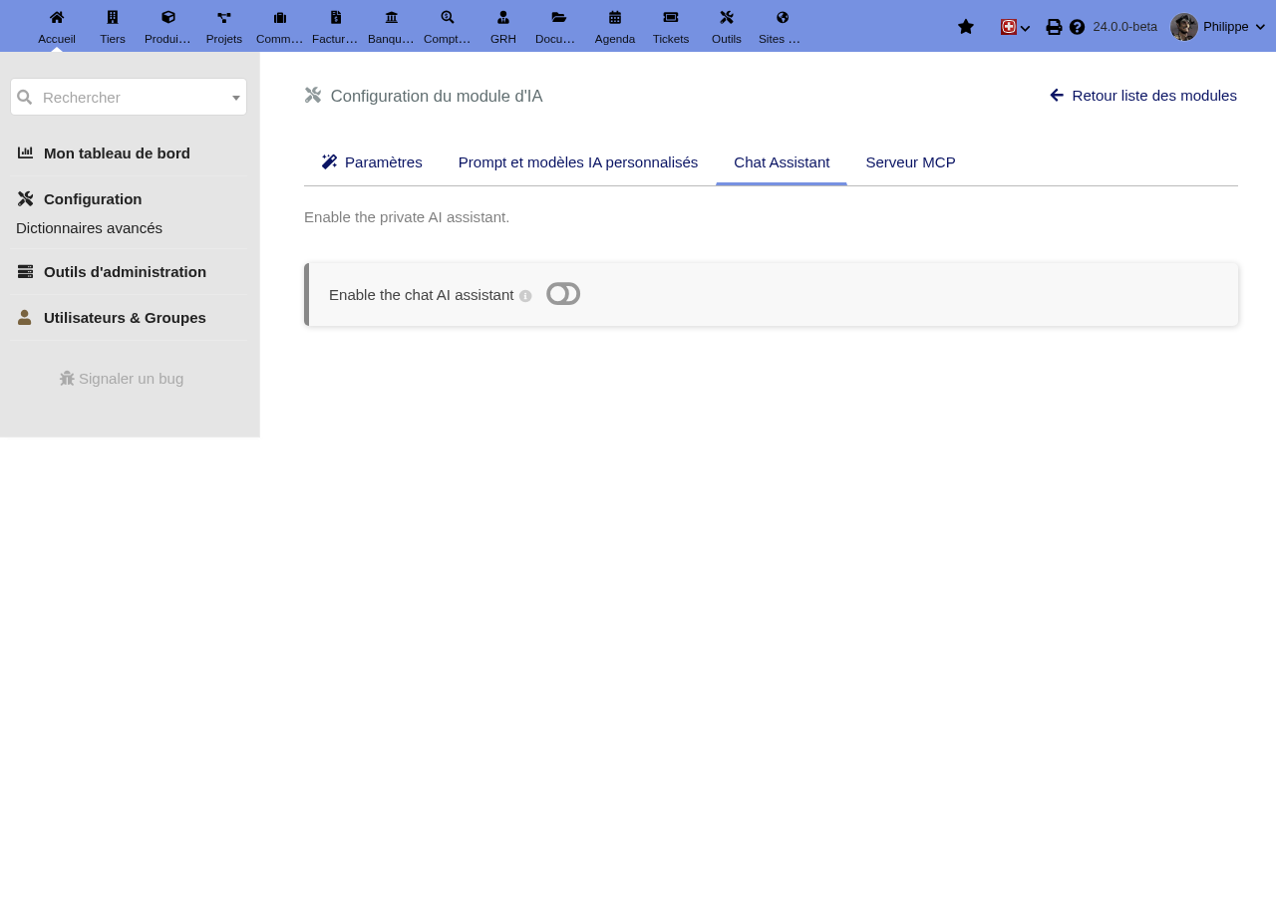Click the print page icon
Screen dimensions: 1276x897
[x=1054, y=27]
